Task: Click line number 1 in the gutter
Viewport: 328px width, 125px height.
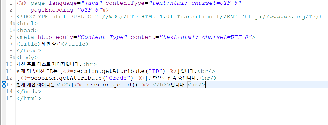Action: tap(11, 3)
